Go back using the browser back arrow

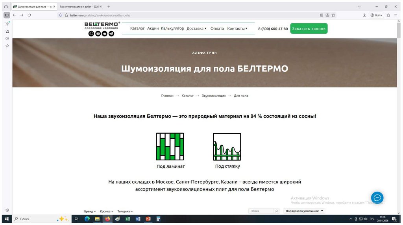pos(15,15)
